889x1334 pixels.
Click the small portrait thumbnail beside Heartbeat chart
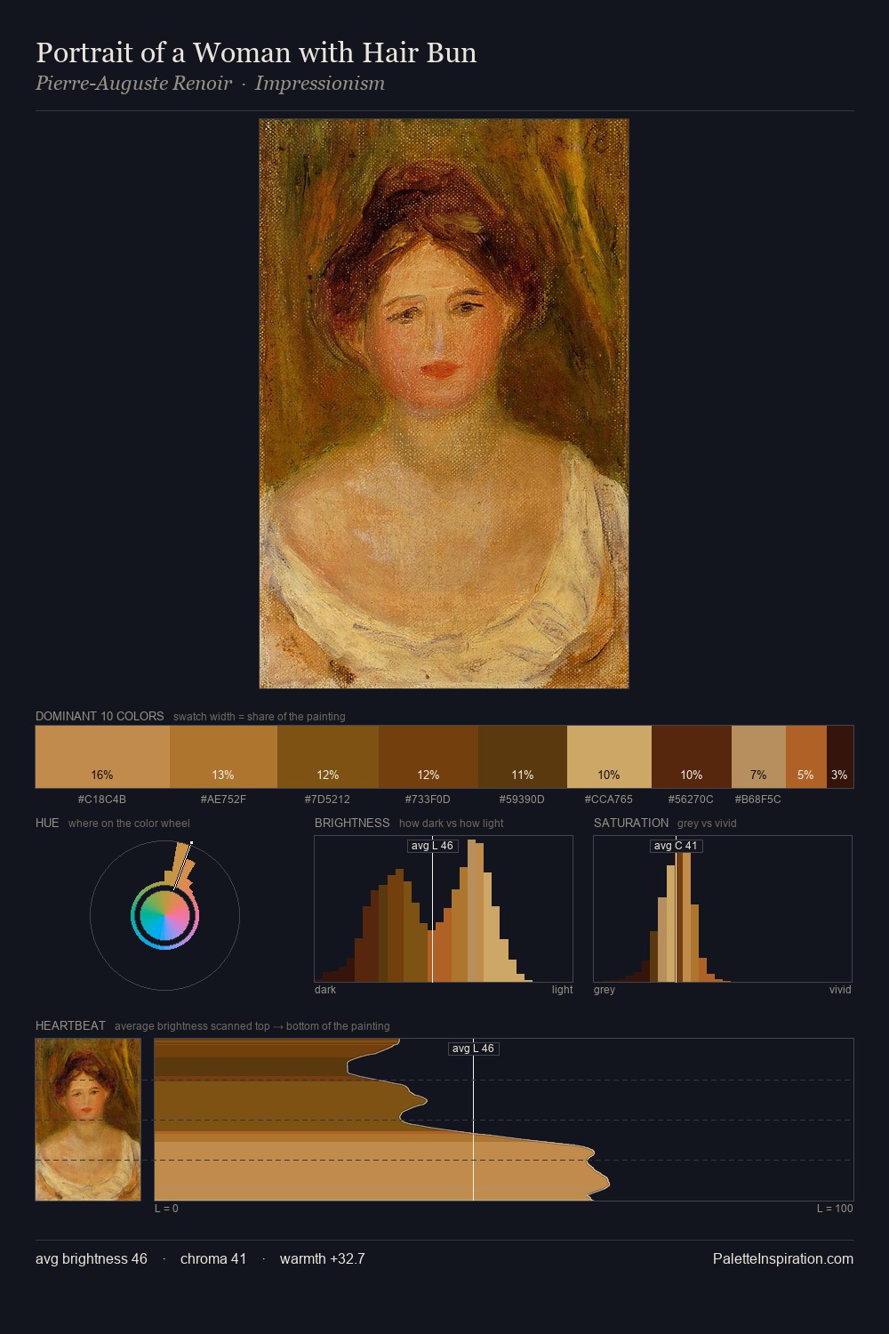[x=88, y=1120]
